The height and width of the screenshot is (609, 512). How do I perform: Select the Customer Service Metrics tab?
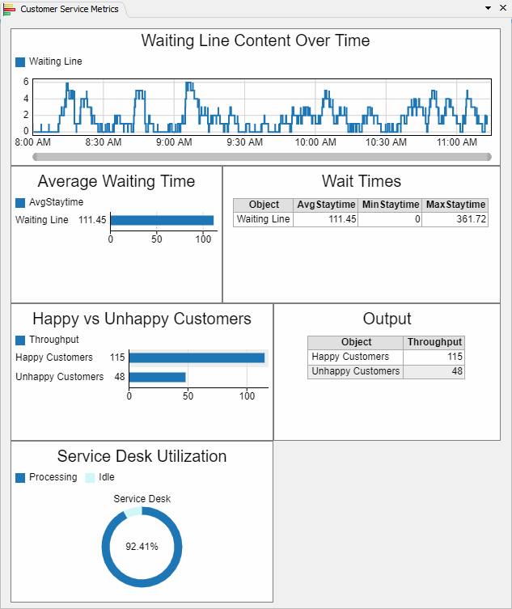[69, 9]
